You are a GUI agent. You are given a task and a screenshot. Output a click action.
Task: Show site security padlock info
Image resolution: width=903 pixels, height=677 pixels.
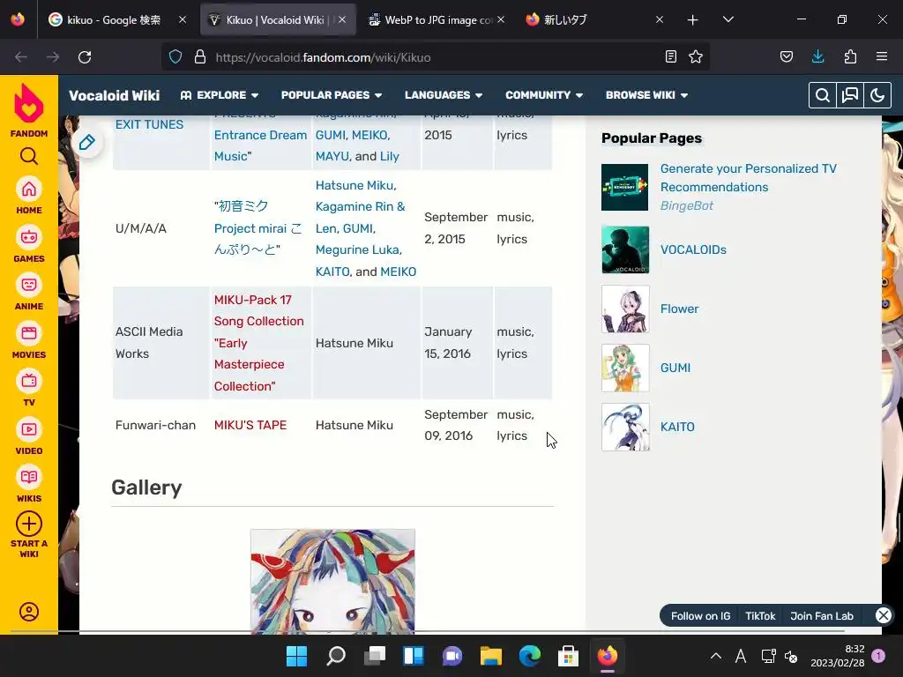pos(200,57)
